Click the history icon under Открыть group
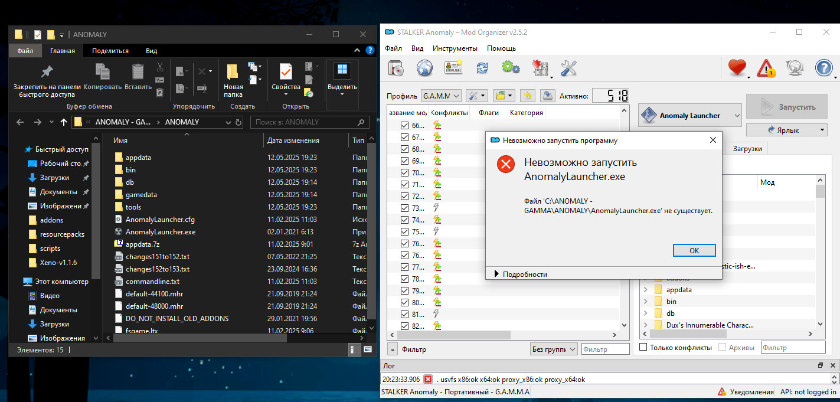The image size is (840, 402). tap(309, 92)
